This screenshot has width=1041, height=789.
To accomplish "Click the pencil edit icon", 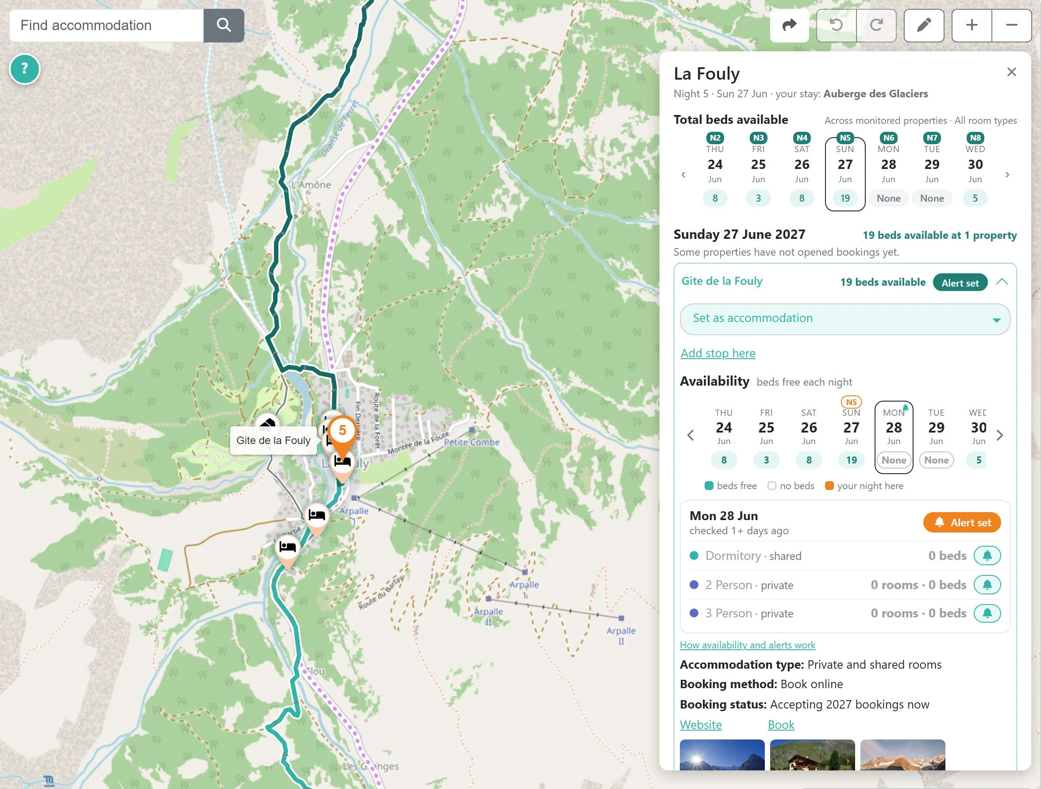I will point(924,25).
